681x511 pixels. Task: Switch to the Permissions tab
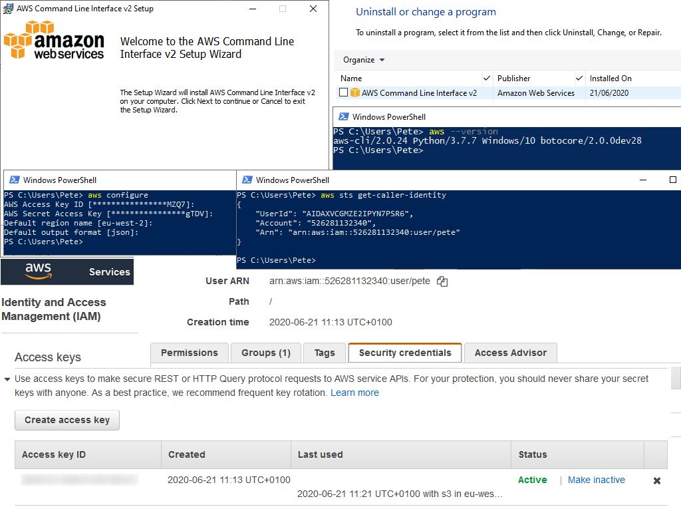click(189, 353)
